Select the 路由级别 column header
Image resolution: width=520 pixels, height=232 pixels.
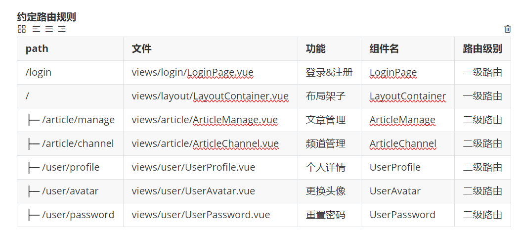pos(482,49)
